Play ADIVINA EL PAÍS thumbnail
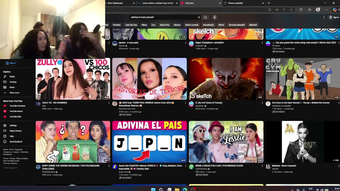The image size is (340, 191). coord(150,142)
